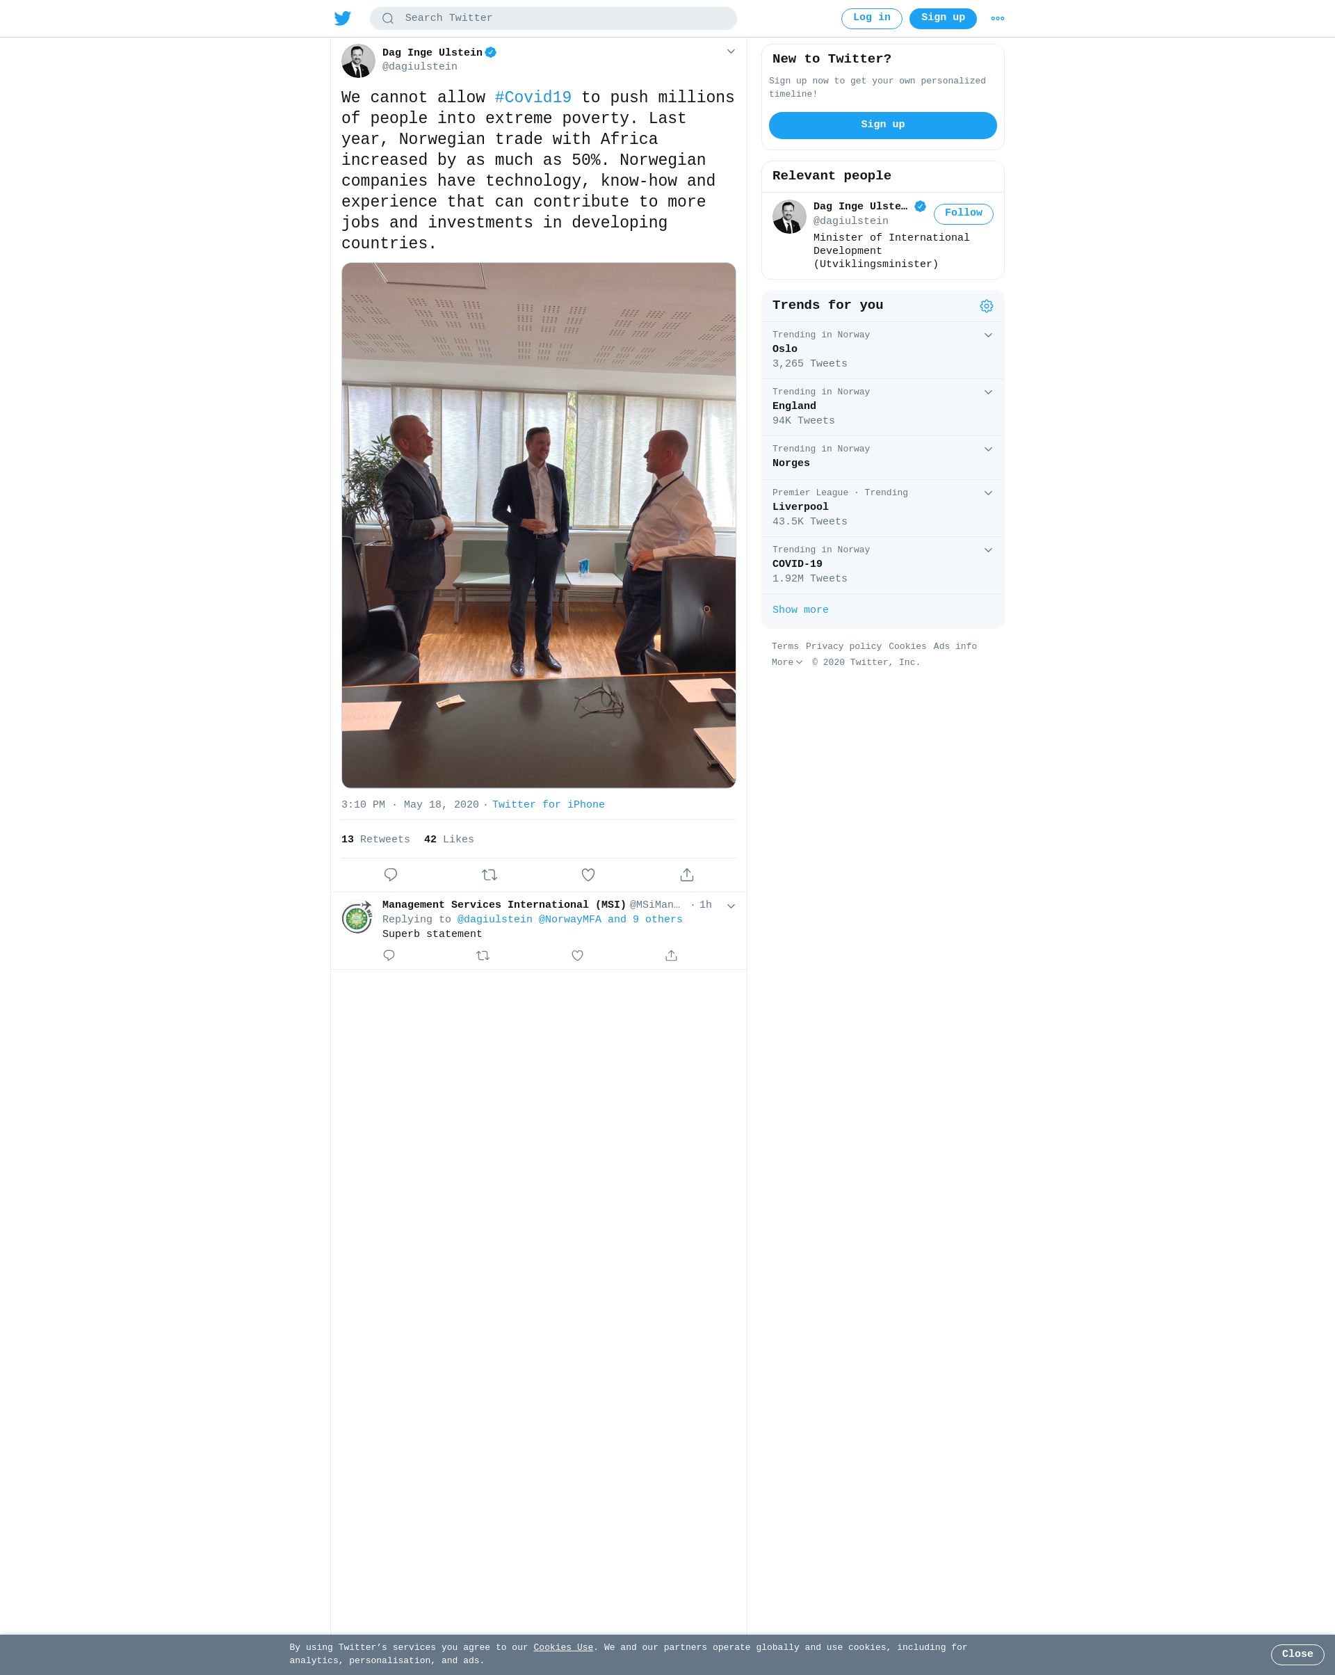1335x1675 pixels.
Task: Open the tweet's photo of three men
Action: coord(538,525)
